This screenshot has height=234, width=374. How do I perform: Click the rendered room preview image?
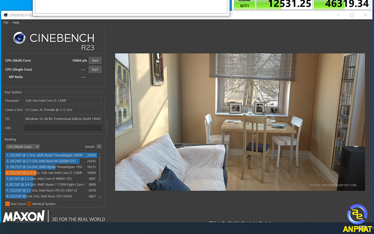click(240, 122)
